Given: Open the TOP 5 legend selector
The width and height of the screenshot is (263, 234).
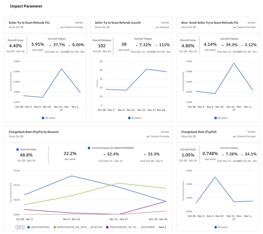Looking at the screenshot, I should [x=20, y=227].
